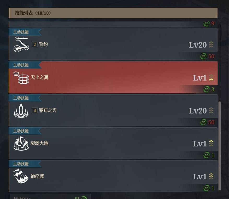Click the 天上之翼 skill icon
229x199 pixels.
coord(21,77)
